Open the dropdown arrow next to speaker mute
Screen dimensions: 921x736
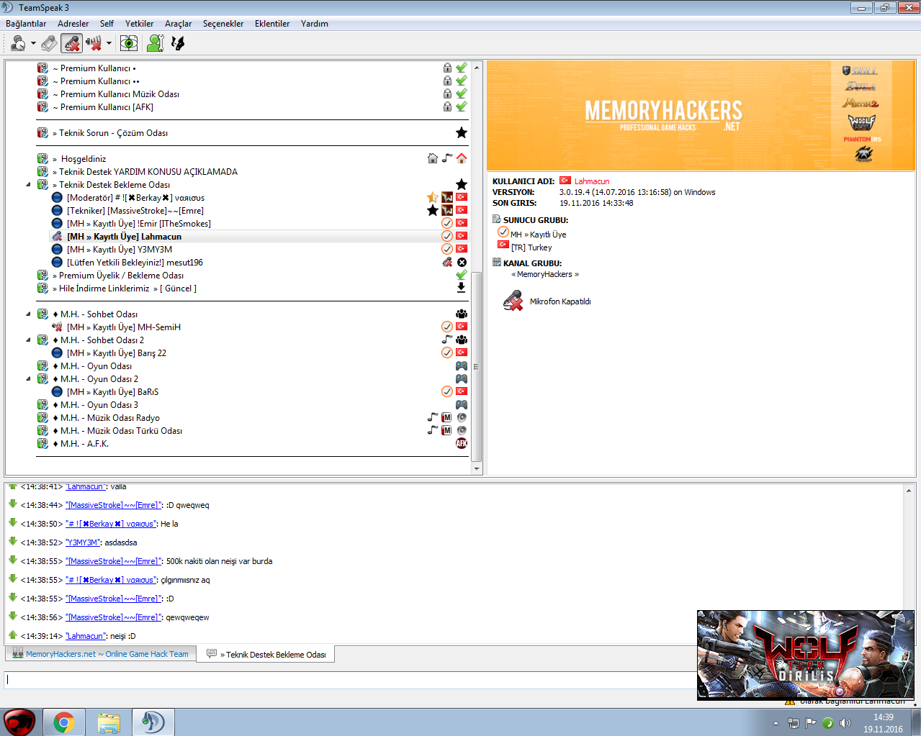coord(109,43)
